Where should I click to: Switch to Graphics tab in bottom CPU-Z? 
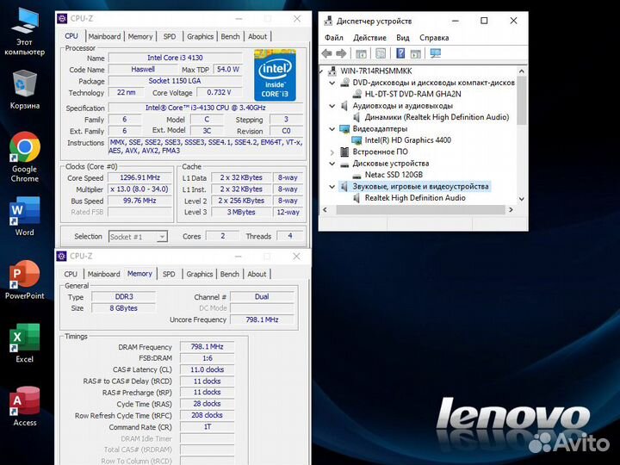(199, 274)
